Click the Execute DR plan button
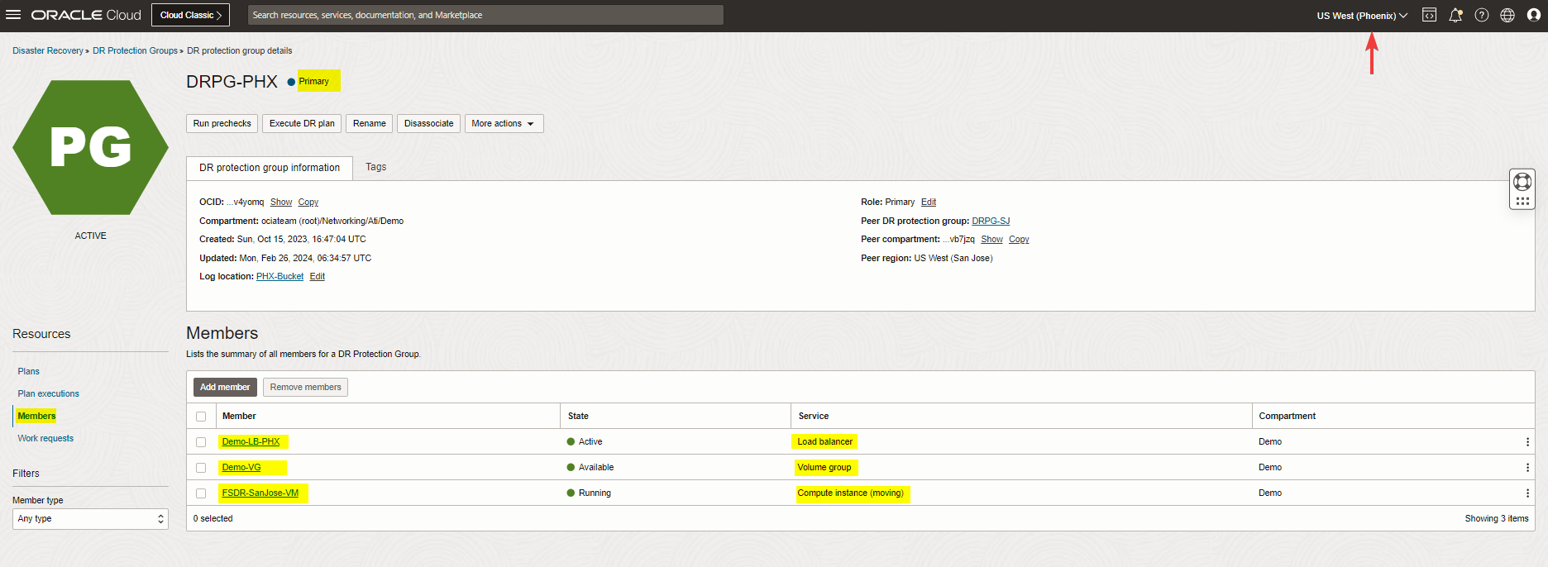 click(x=302, y=124)
